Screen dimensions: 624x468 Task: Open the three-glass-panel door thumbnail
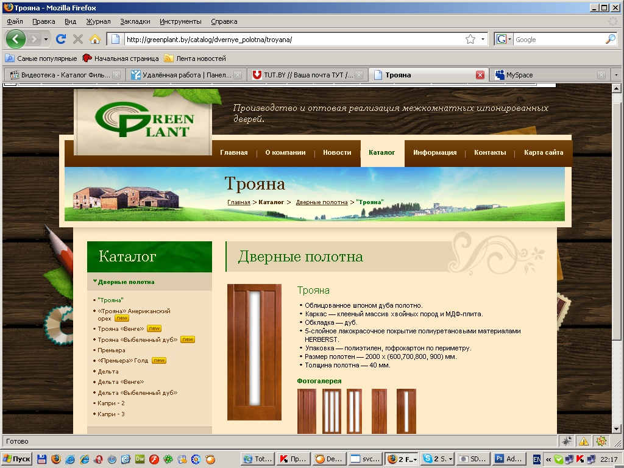pos(331,411)
